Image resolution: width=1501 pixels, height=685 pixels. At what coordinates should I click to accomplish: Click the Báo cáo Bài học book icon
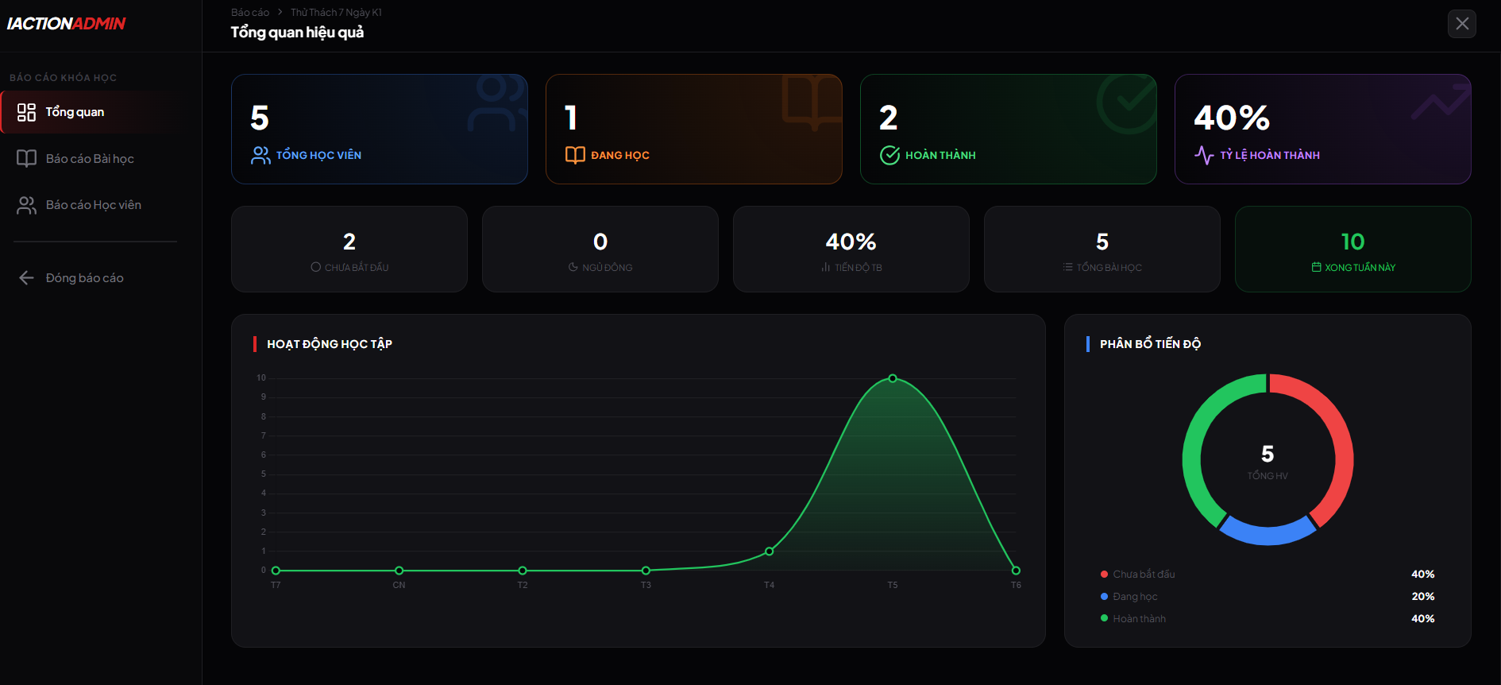pos(26,159)
